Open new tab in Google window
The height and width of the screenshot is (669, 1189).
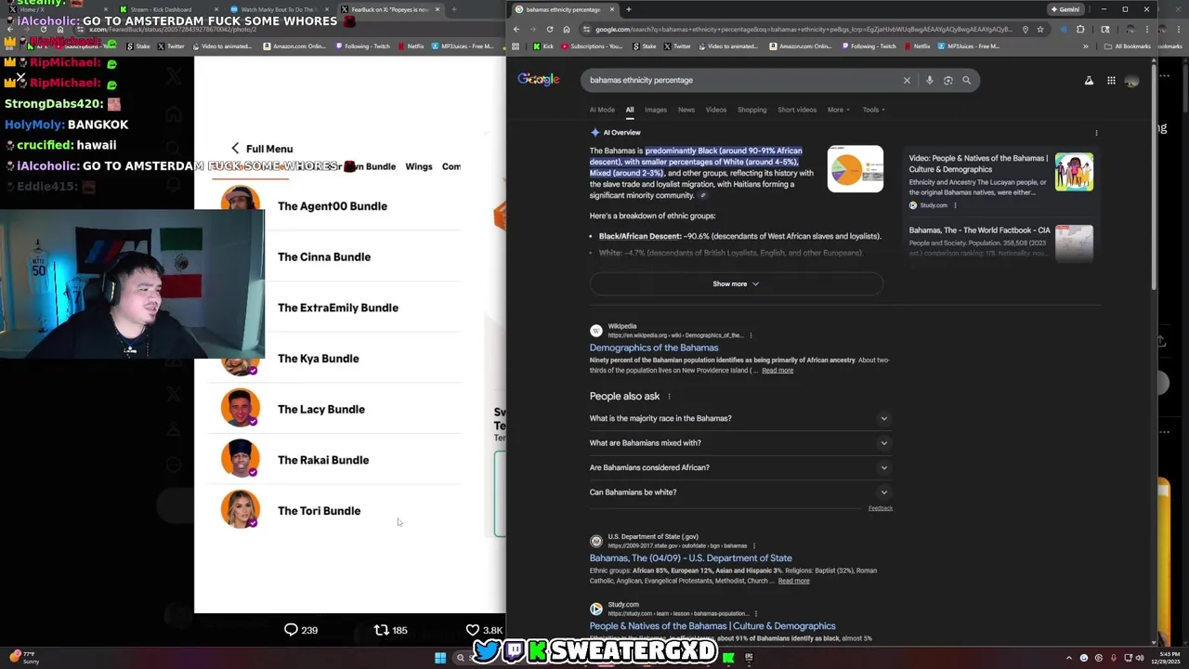point(628,9)
